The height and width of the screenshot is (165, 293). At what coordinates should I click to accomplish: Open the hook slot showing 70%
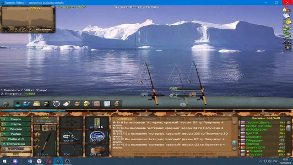point(71,150)
